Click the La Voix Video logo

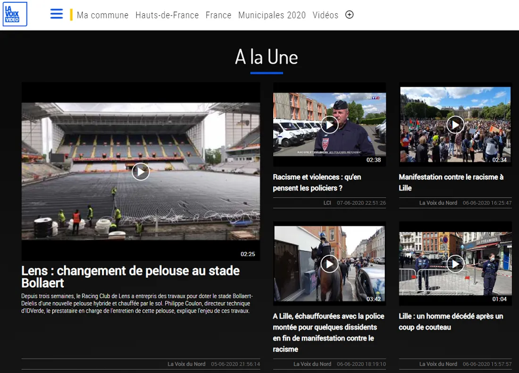coord(15,14)
